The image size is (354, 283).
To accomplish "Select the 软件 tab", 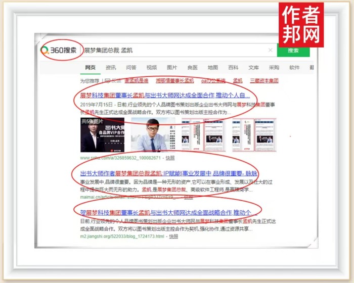I will [294, 68].
